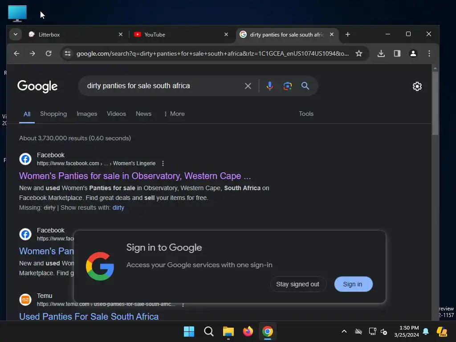Click the Facebook favicon of first result
This screenshot has height=342, width=456.
[x=25, y=159]
